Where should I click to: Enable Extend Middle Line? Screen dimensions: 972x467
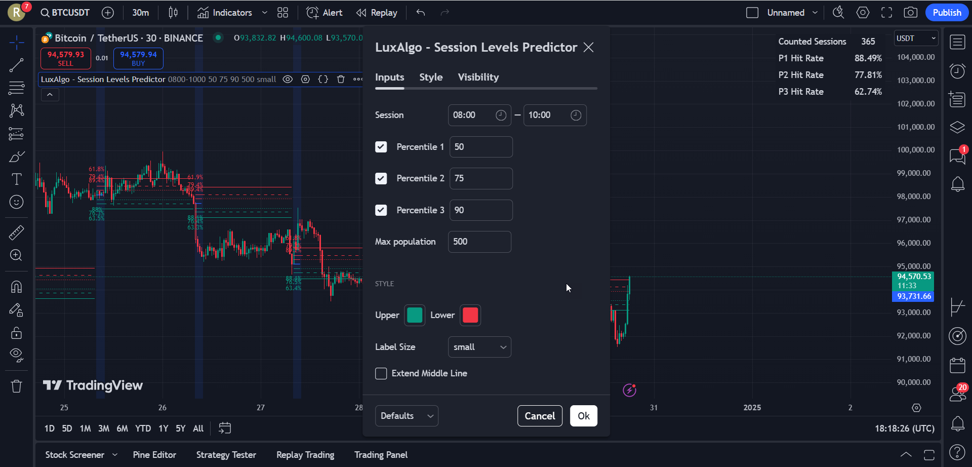coord(381,373)
